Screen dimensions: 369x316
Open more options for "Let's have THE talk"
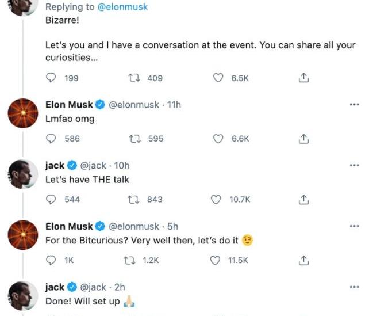354,166
